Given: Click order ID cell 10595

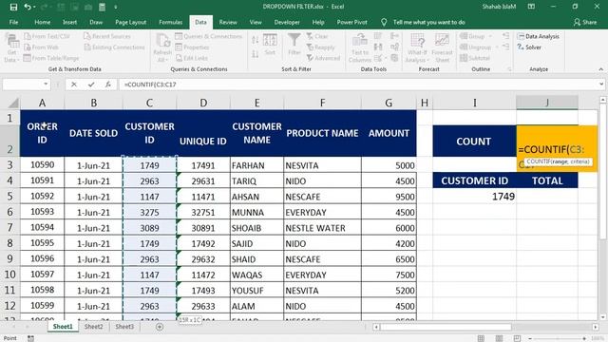Looking at the screenshot, I should (x=42, y=243).
